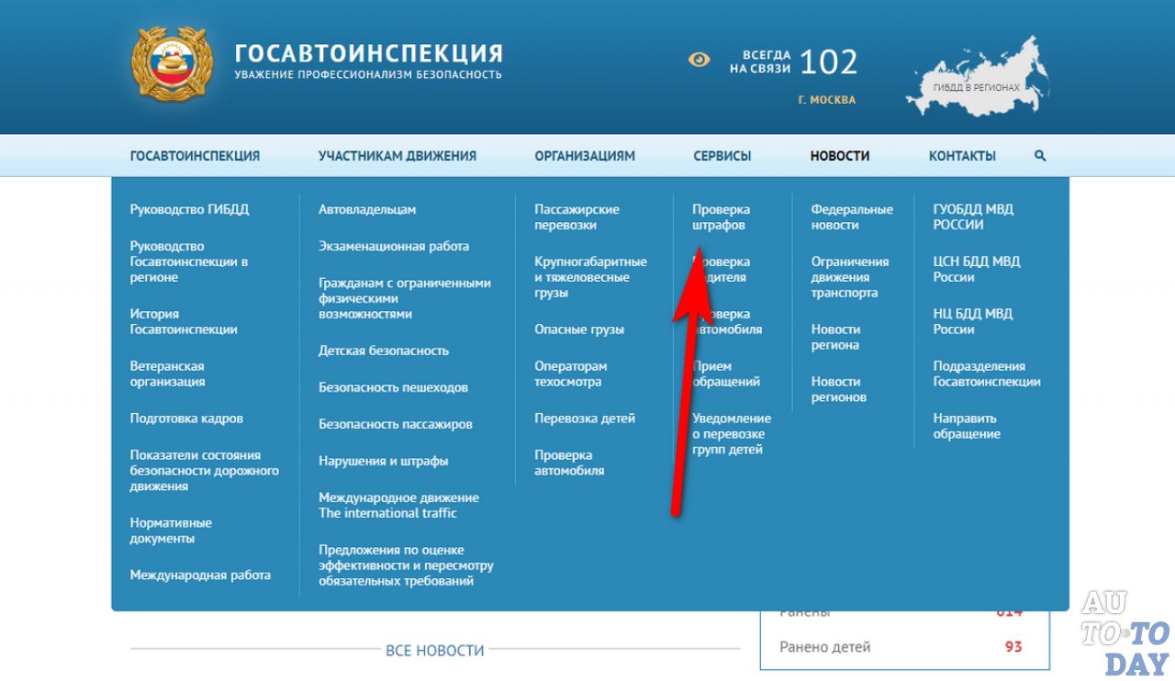Open the КОНТАКТЫ menu item

962,156
